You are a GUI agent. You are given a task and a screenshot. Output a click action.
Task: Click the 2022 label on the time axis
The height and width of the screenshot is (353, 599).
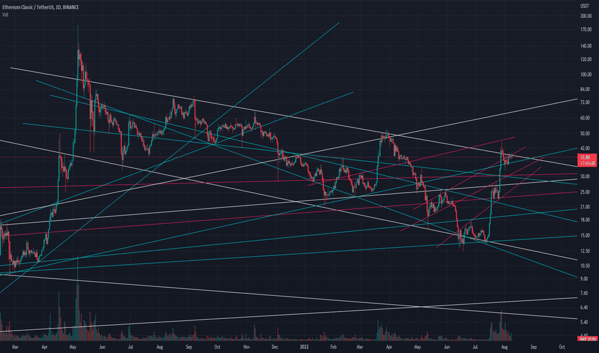tap(304, 347)
